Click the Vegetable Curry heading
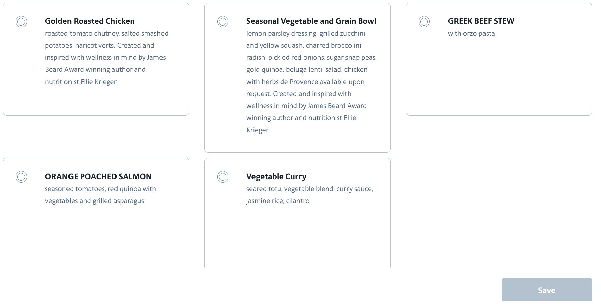Image resolution: width=601 pixels, height=304 pixels. (276, 176)
